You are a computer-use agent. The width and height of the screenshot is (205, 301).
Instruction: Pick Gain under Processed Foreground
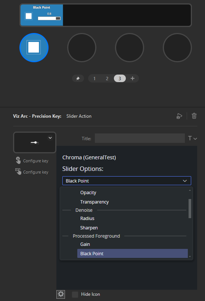coord(85,244)
